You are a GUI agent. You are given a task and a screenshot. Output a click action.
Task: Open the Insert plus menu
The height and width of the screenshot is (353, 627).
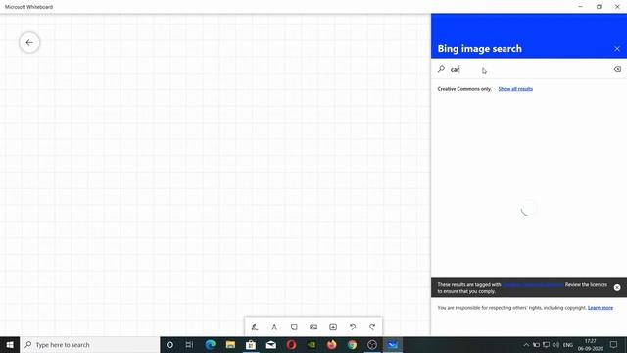click(333, 327)
